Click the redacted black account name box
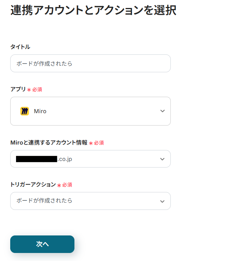239x261 pixels. point(36,159)
